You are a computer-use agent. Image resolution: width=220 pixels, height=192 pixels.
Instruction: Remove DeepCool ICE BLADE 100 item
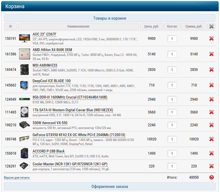coord(212,85)
